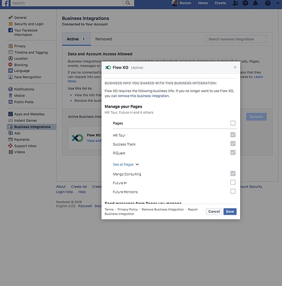Open the Help question mark icon
Image resolution: width=282 pixels, height=286 pixels.
[268, 3]
